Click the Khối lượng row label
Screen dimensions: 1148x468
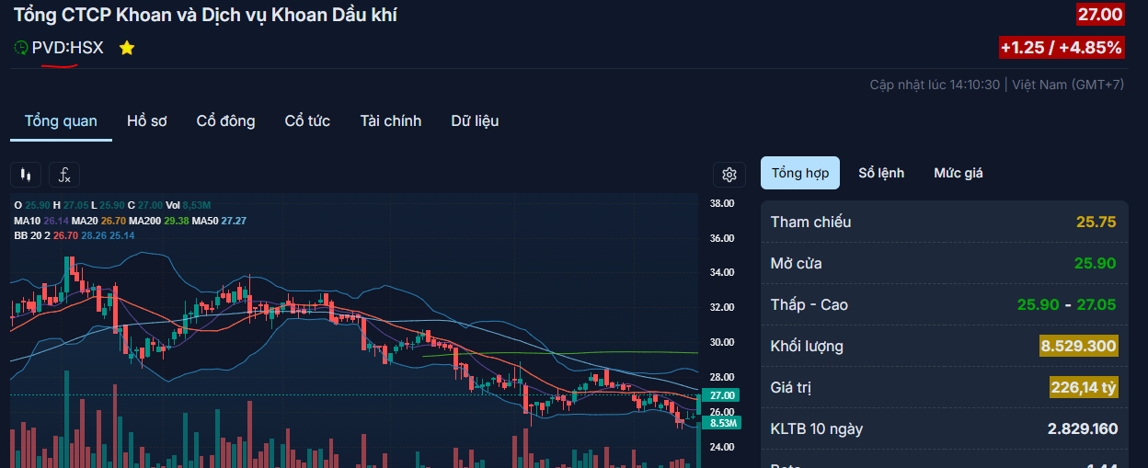click(x=807, y=347)
